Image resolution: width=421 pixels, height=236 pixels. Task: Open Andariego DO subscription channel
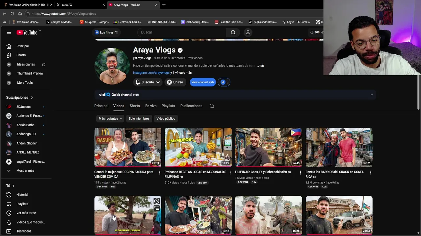point(26,134)
